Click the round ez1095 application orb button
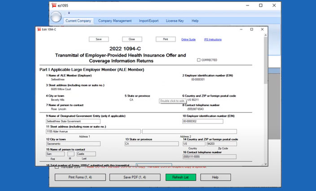316x191 pixels. 56,17
